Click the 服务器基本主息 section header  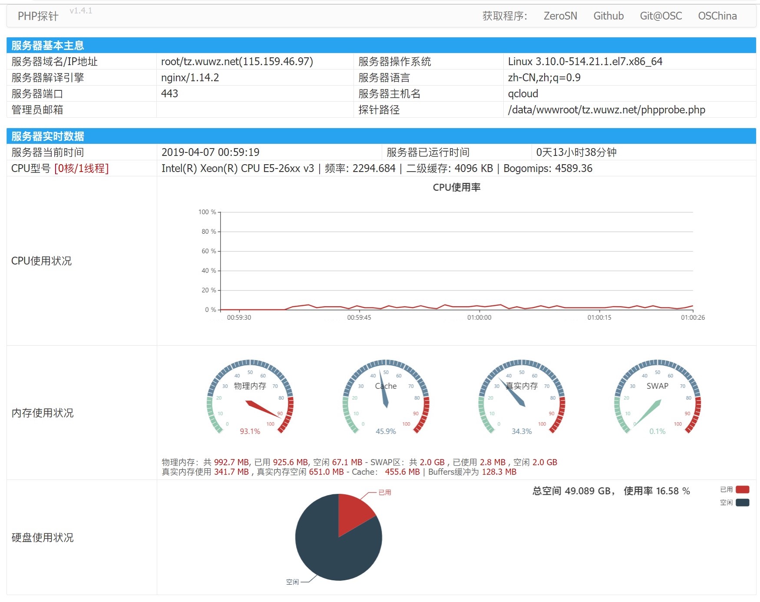pyautogui.click(x=48, y=46)
